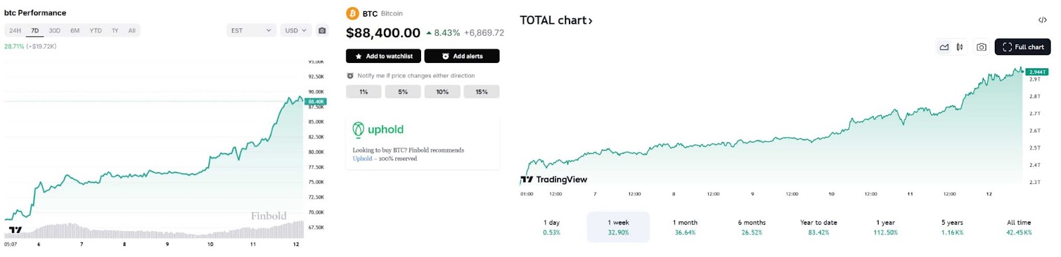Screen dimensions: 1061x257
Task: Click the TradingView logo on TOTAL chart
Action: (x=554, y=180)
